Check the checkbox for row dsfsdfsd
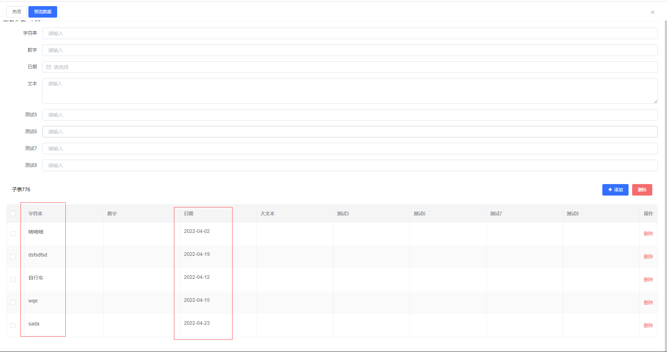The width and height of the screenshot is (667, 352). 13,257
